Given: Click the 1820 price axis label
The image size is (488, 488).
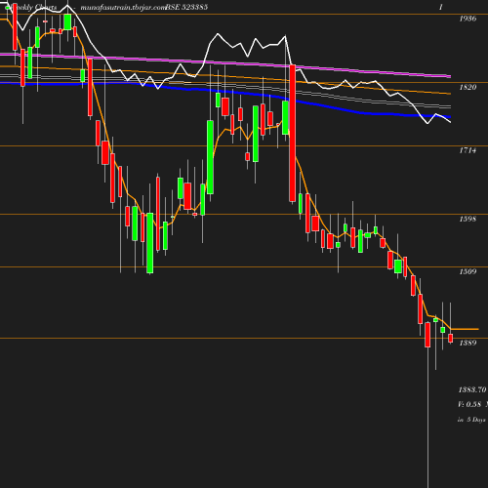Looking at the screenshot, I should (x=468, y=87).
